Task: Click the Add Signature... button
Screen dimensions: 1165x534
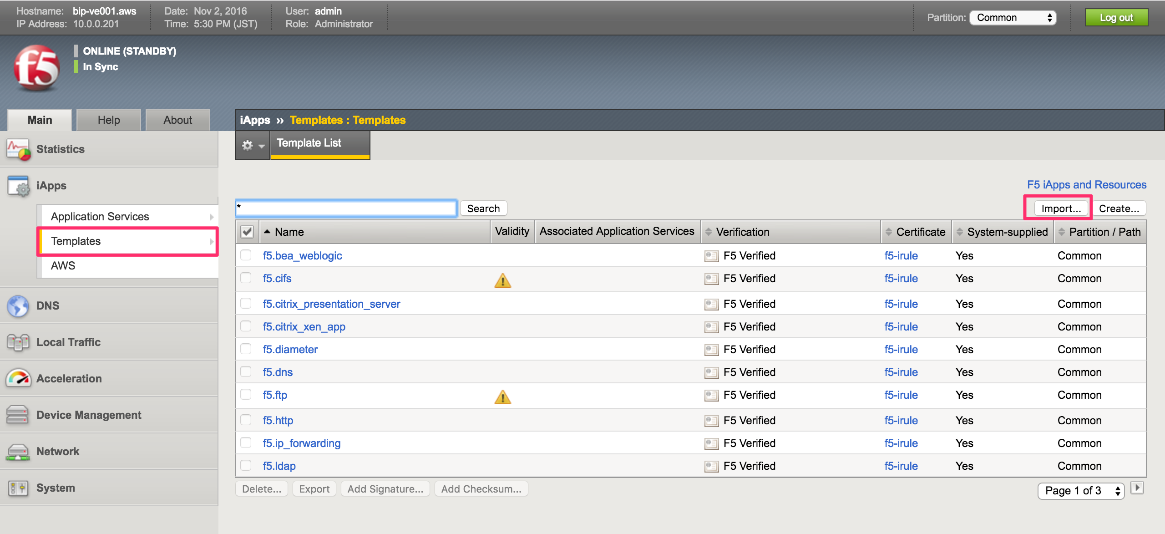Action: (385, 489)
